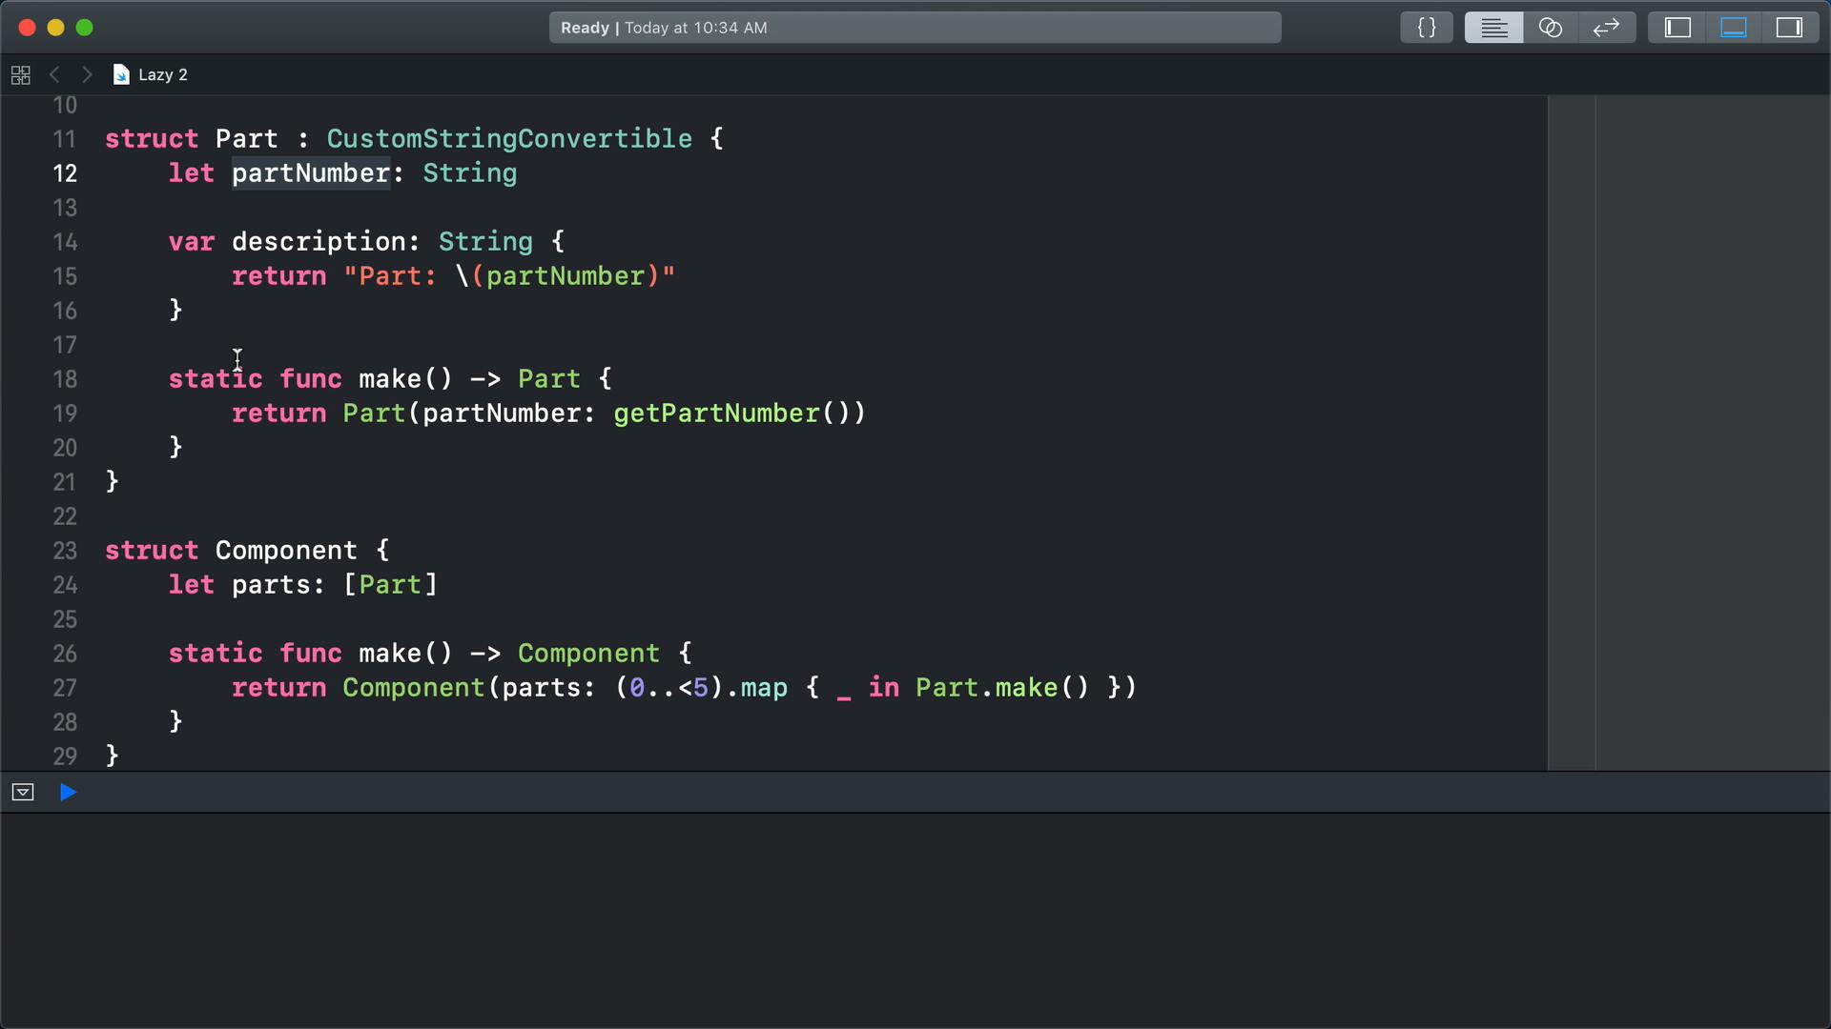Go forward with the right chevron
Viewport: 1831px width, 1029px height.
click(x=87, y=74)
